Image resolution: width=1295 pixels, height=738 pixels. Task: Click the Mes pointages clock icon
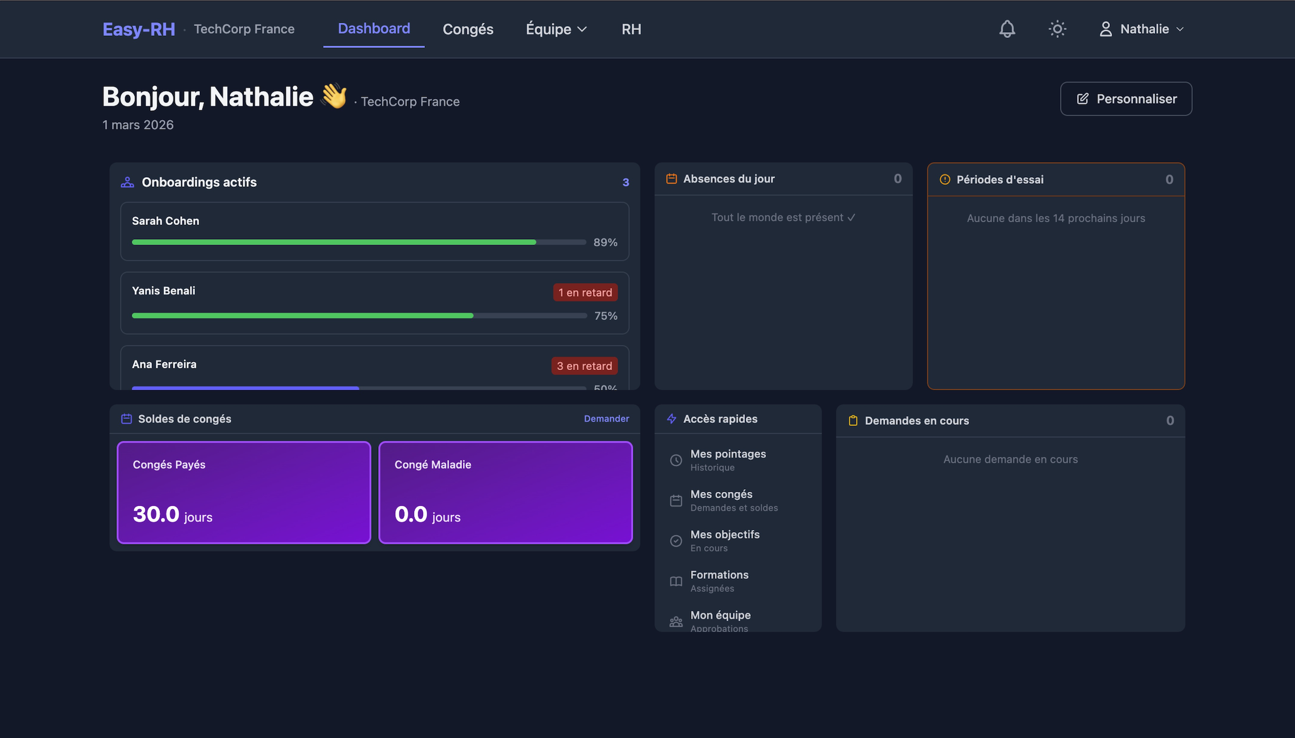click(676, 460)
